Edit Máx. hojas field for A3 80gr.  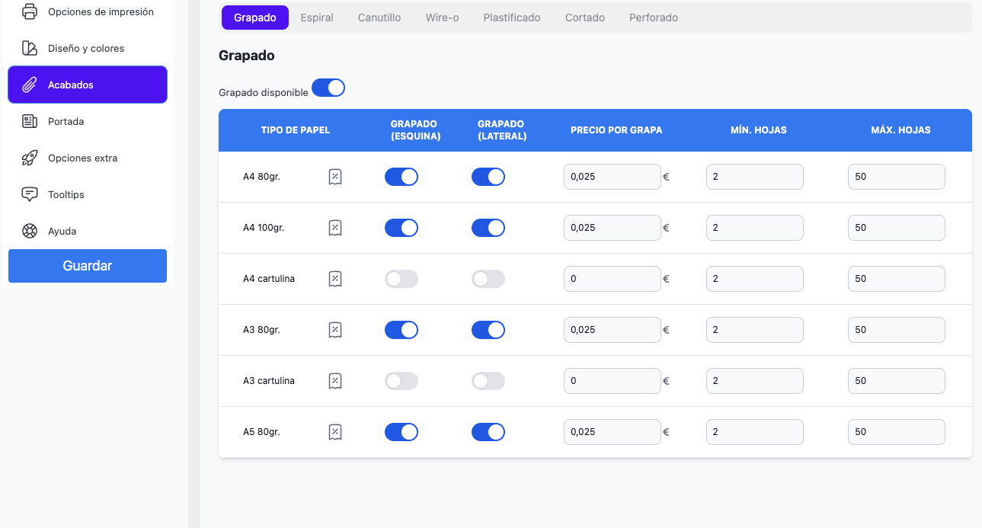tap(897, 330)
